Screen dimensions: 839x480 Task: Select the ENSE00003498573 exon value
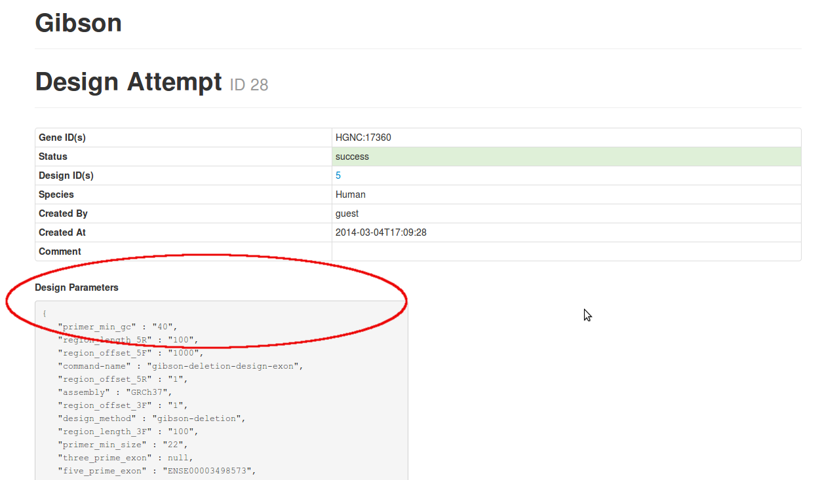coord(208,471)
